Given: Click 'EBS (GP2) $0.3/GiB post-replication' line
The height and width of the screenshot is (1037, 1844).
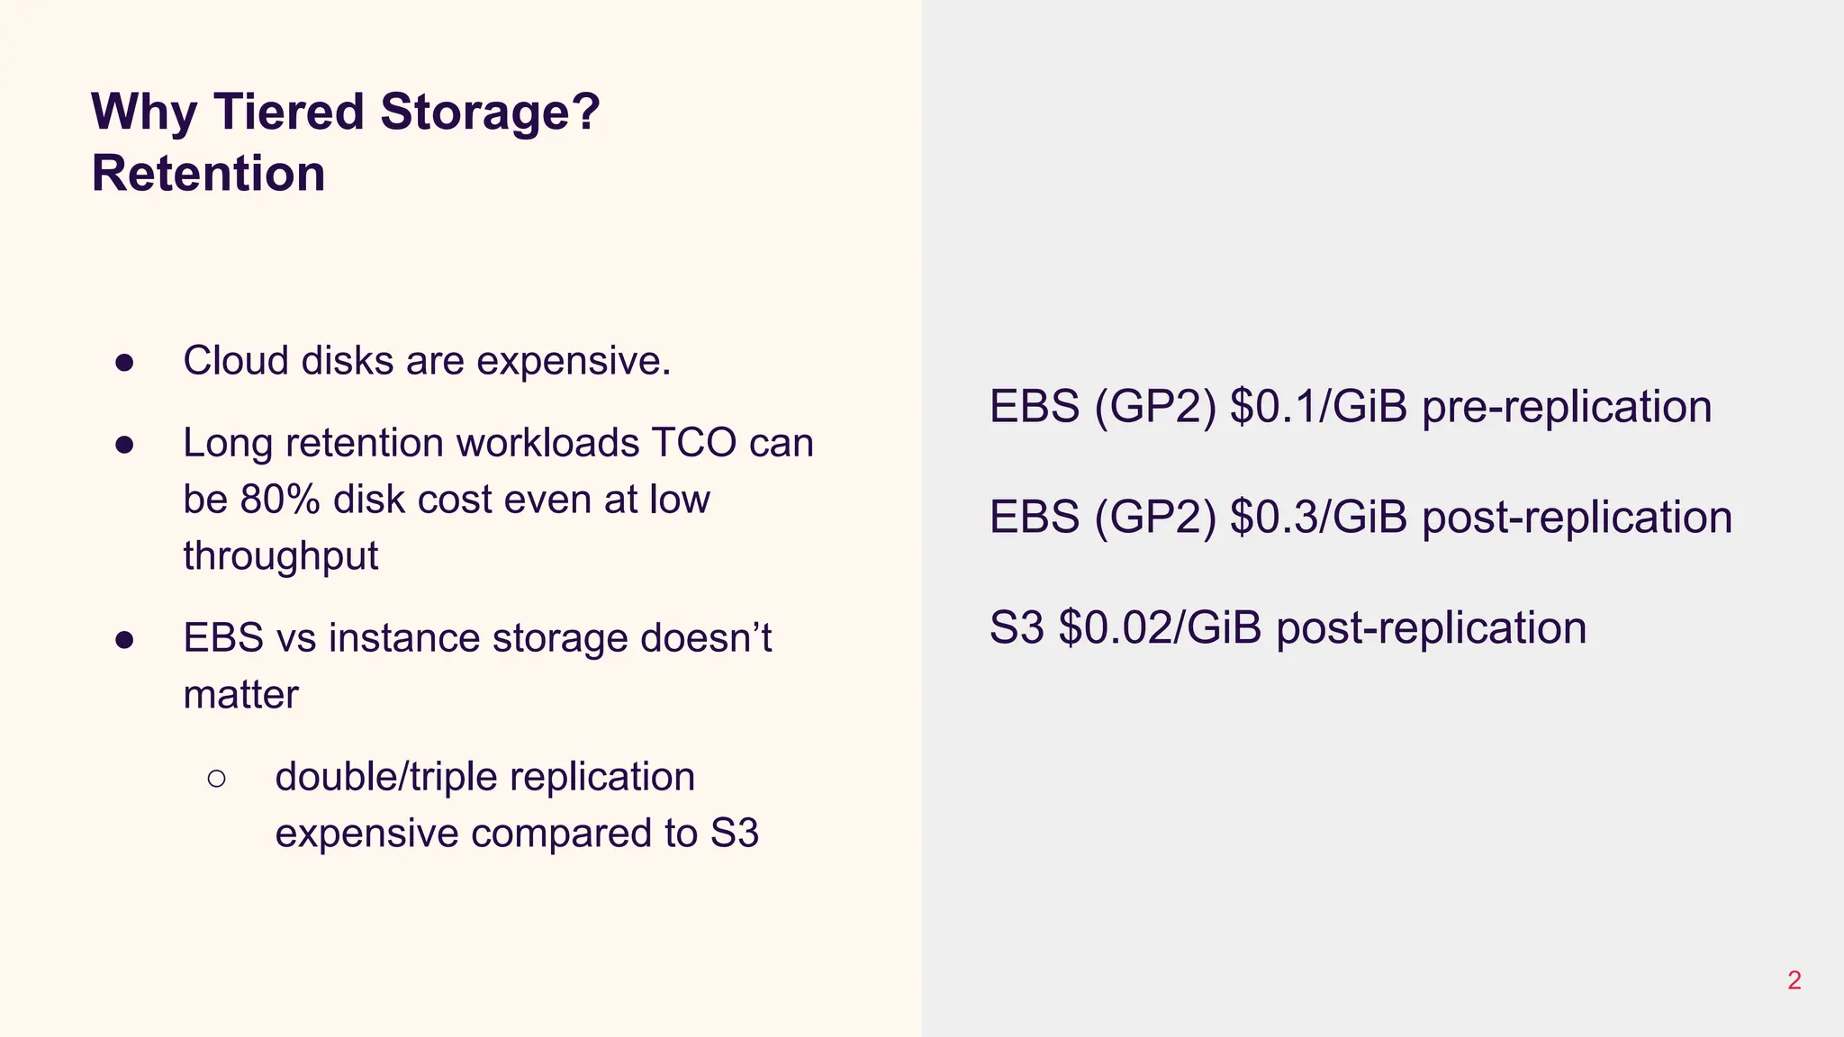Looking at the screenshot, I should pyautogui.click(x=1360, y=518).
